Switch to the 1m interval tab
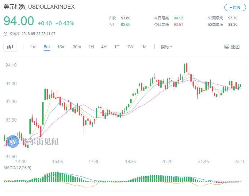Screen dimensions: 249x196 [33, 47]
